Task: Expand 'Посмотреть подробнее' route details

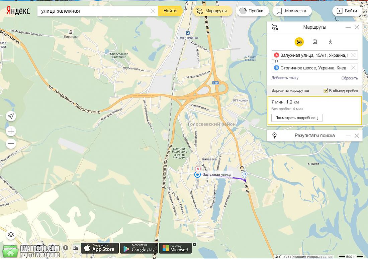Action: (297, 118)
